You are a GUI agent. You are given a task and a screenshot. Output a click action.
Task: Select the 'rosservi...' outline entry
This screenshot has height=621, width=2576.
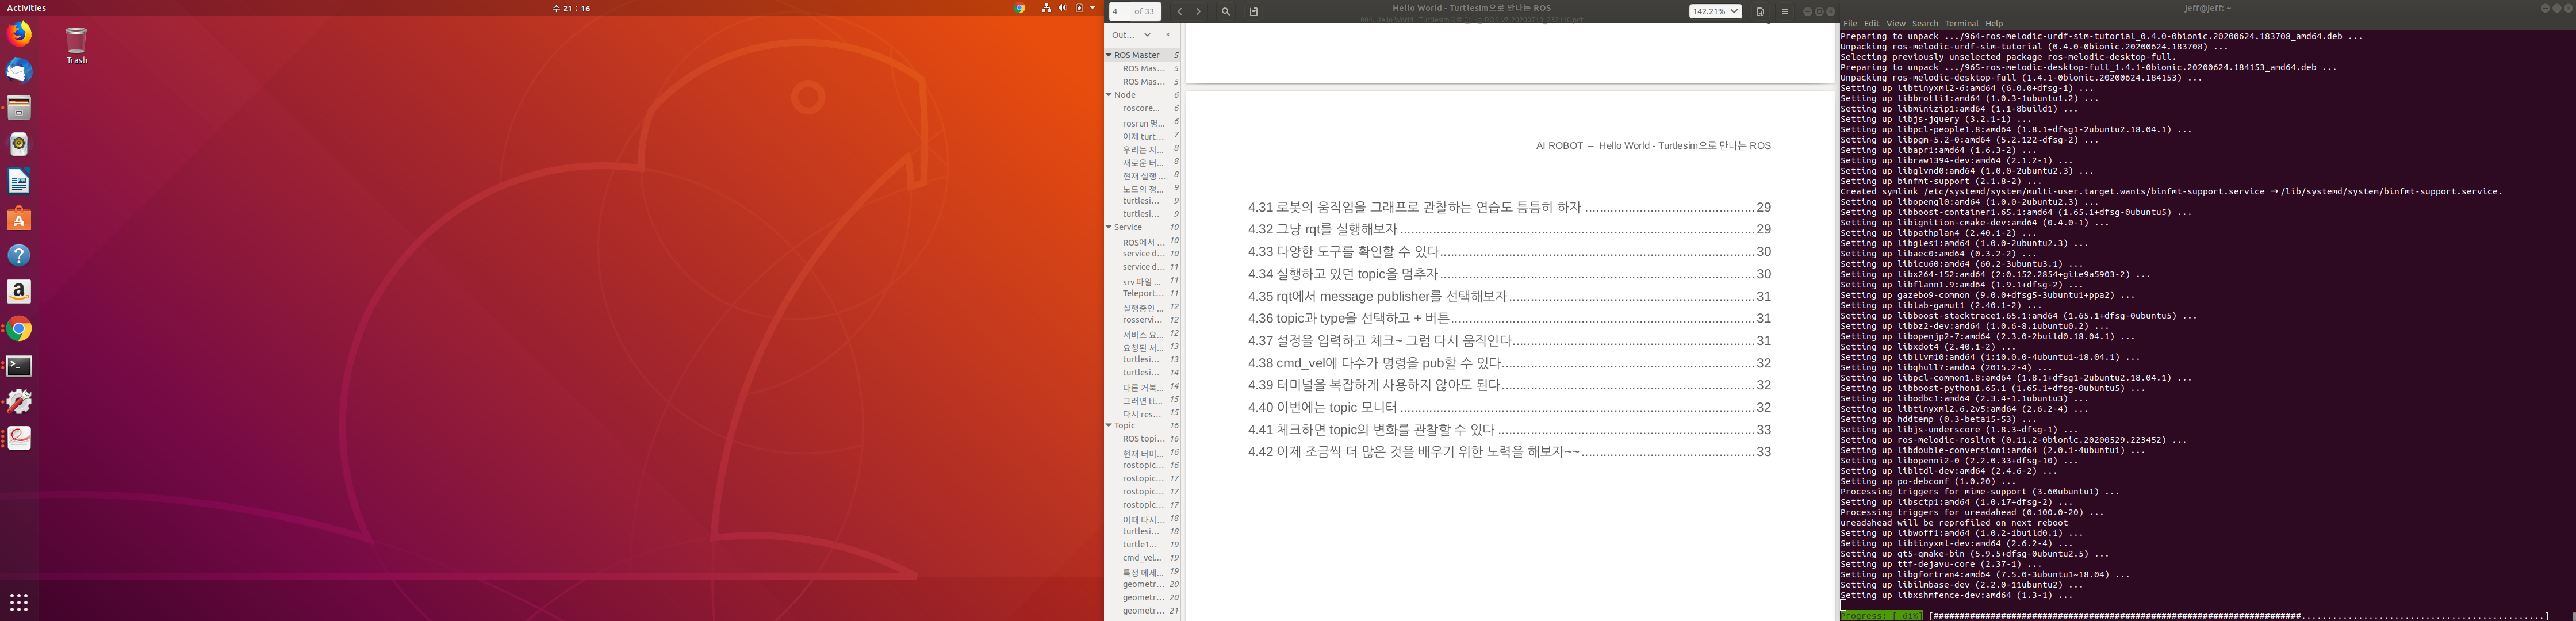point(1142,320)
